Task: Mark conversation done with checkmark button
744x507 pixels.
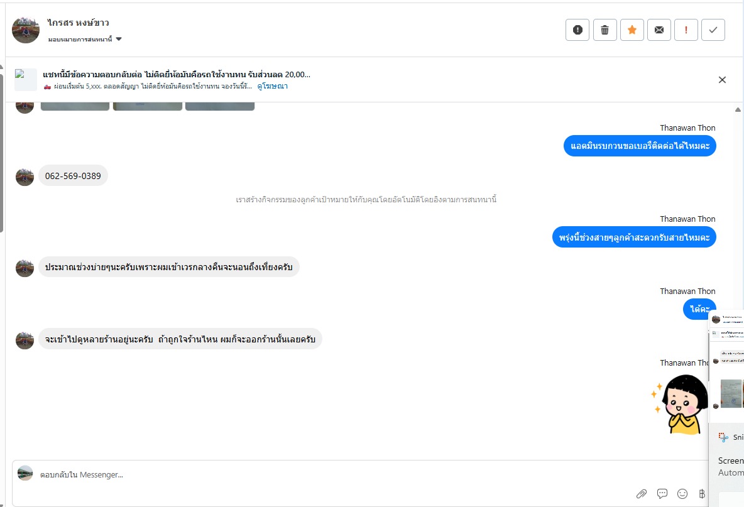Action: (x=713, y=30)
